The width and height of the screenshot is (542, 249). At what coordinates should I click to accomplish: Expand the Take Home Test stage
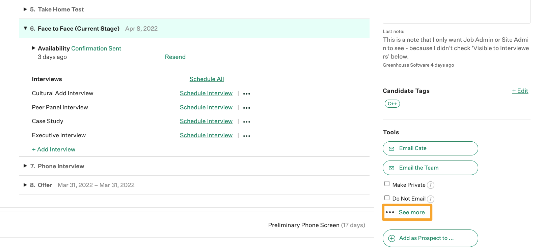click(25, 9)
